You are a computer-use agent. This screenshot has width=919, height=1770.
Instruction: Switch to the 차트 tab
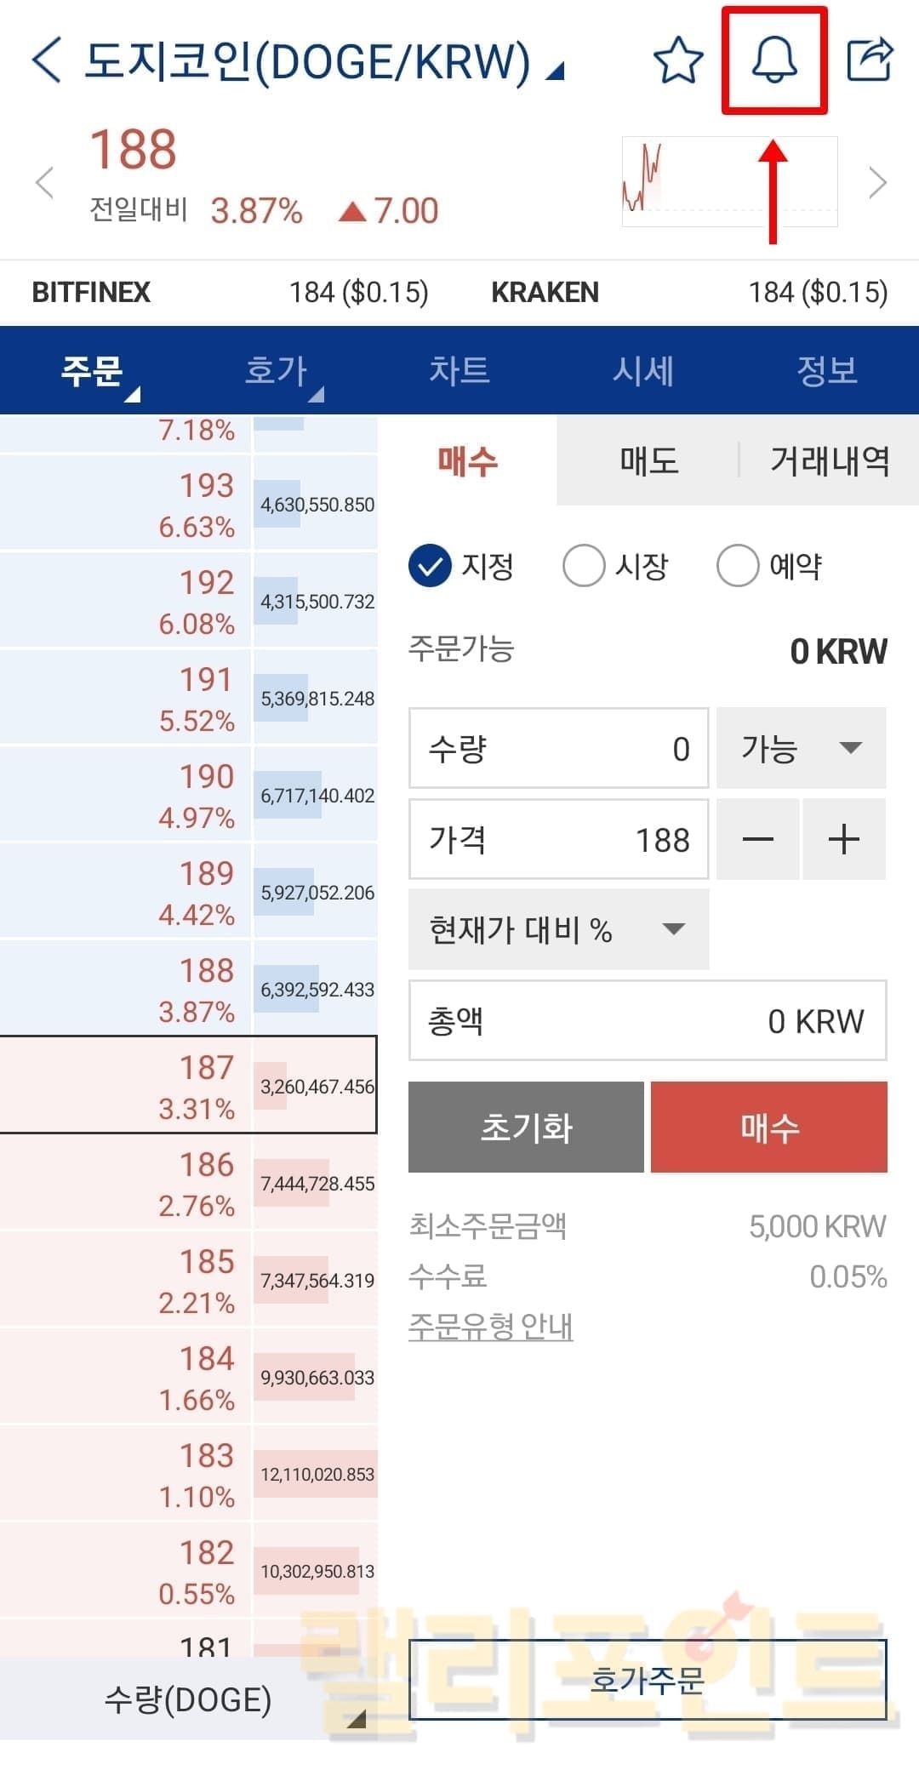459,370
